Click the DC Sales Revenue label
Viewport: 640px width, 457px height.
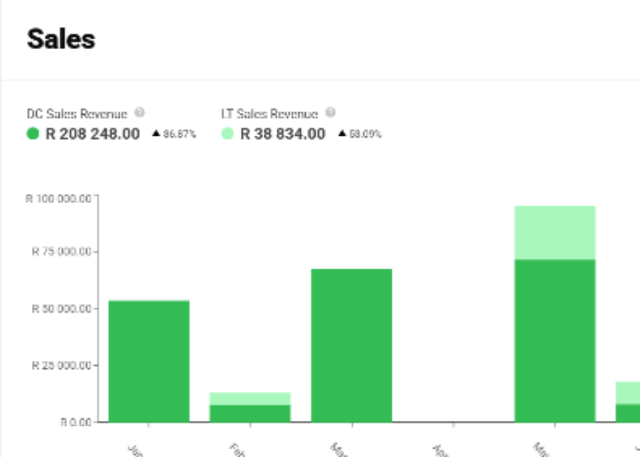(77, 113)
